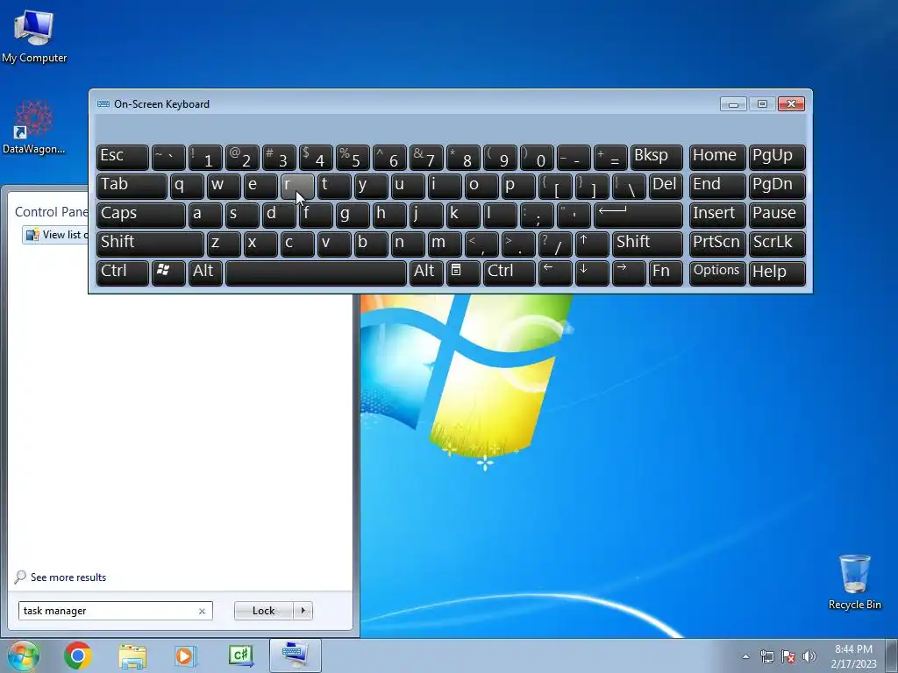Toggle the left Alt key

click(205, 273)
